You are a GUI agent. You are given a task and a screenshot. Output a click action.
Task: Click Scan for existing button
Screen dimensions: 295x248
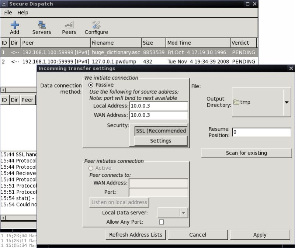point(246,153)
